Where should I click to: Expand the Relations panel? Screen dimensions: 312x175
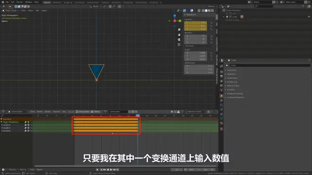pos(231,74)
